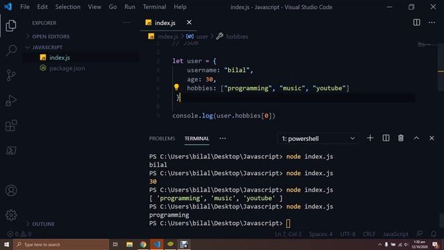Open the notifications bell in status bar
The height and width of the screenshot is (250, 444).
(434, 234)
